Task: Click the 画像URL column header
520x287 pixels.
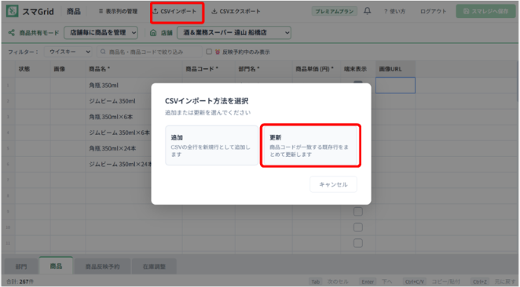Action: [x=395, y=69]
